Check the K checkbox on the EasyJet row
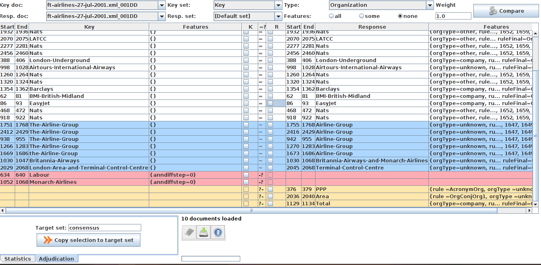 [245, 103]
